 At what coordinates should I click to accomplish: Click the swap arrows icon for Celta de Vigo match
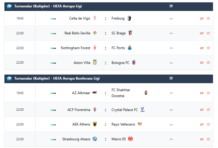coord(202,18)
